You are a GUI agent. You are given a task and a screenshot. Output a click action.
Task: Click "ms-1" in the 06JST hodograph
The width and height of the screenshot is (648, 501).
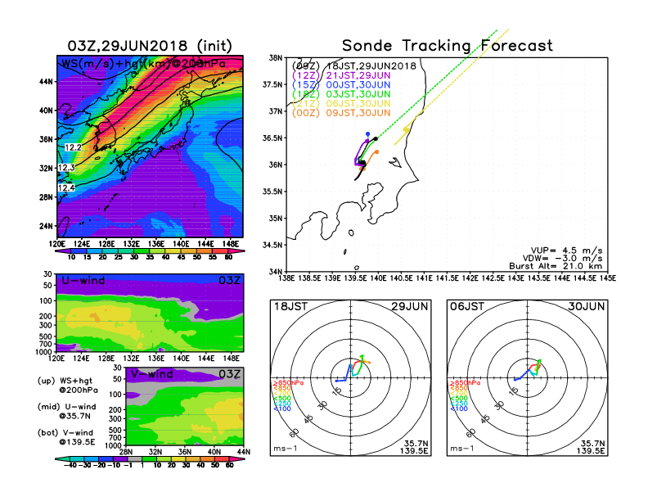462,449
